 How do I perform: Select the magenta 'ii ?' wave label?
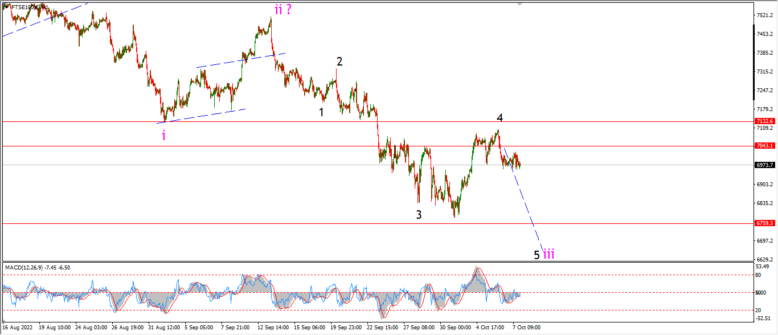point(283,9)
